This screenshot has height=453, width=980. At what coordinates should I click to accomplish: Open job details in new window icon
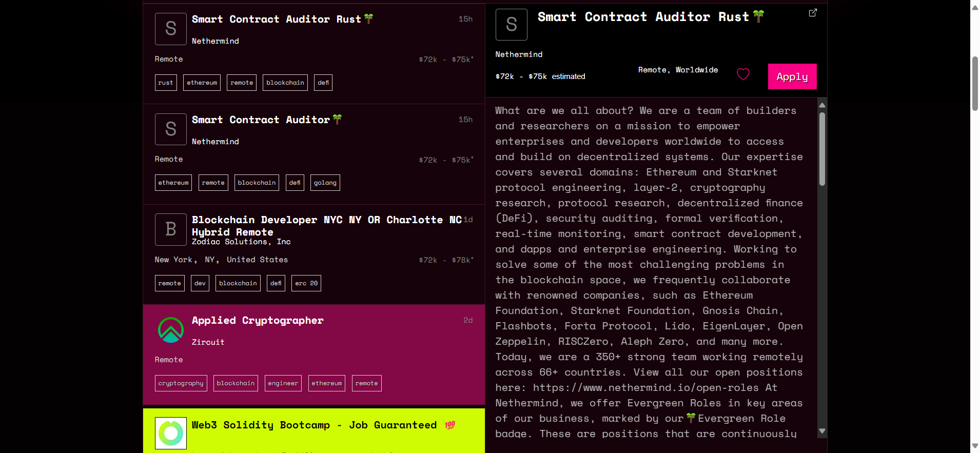point(813,13)
